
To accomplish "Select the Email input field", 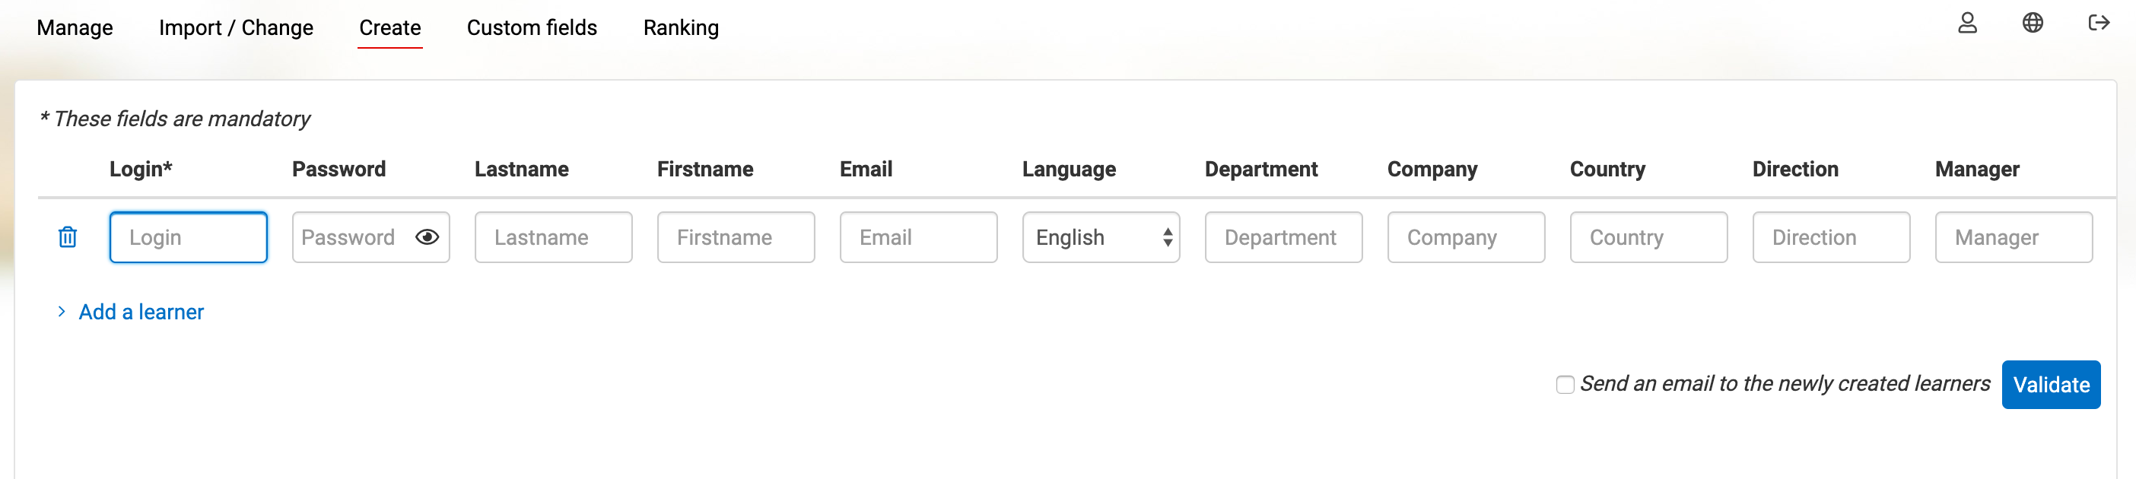I will click(x=918, y=237).
